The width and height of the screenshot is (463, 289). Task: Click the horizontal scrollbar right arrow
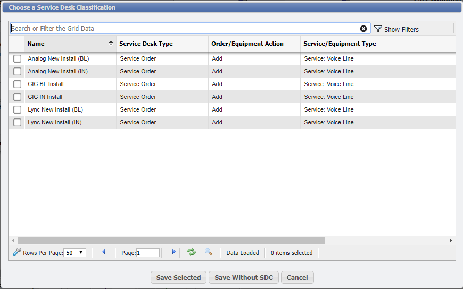(x=451, y=240)
